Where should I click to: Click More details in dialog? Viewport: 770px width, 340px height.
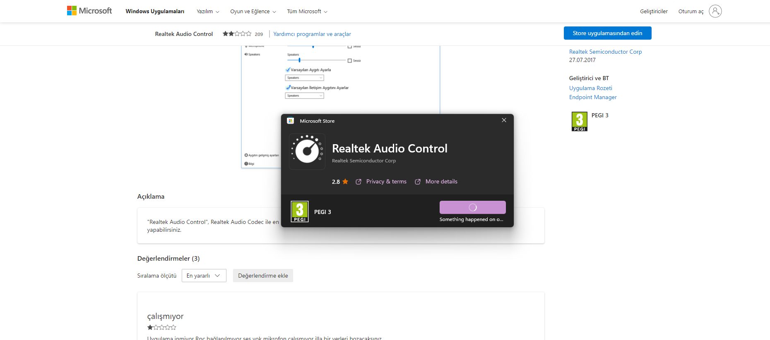point(441,181)
